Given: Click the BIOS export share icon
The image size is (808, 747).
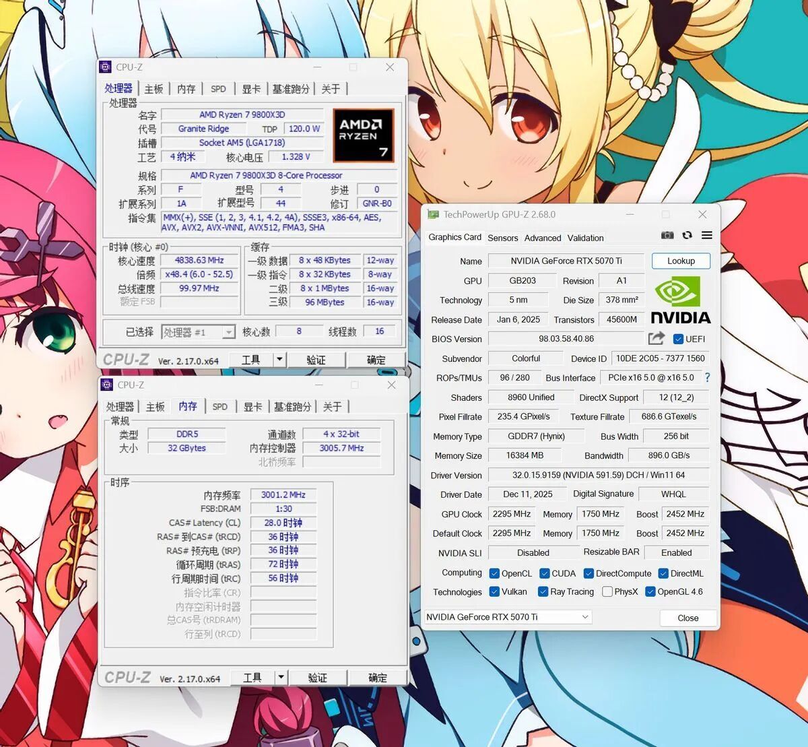Looking at the screenshot, I should [656, 338].
